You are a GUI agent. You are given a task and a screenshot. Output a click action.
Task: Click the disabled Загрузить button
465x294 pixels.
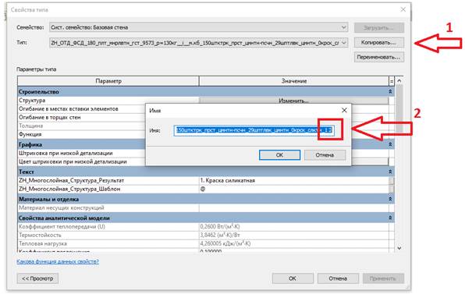point(378,27)
